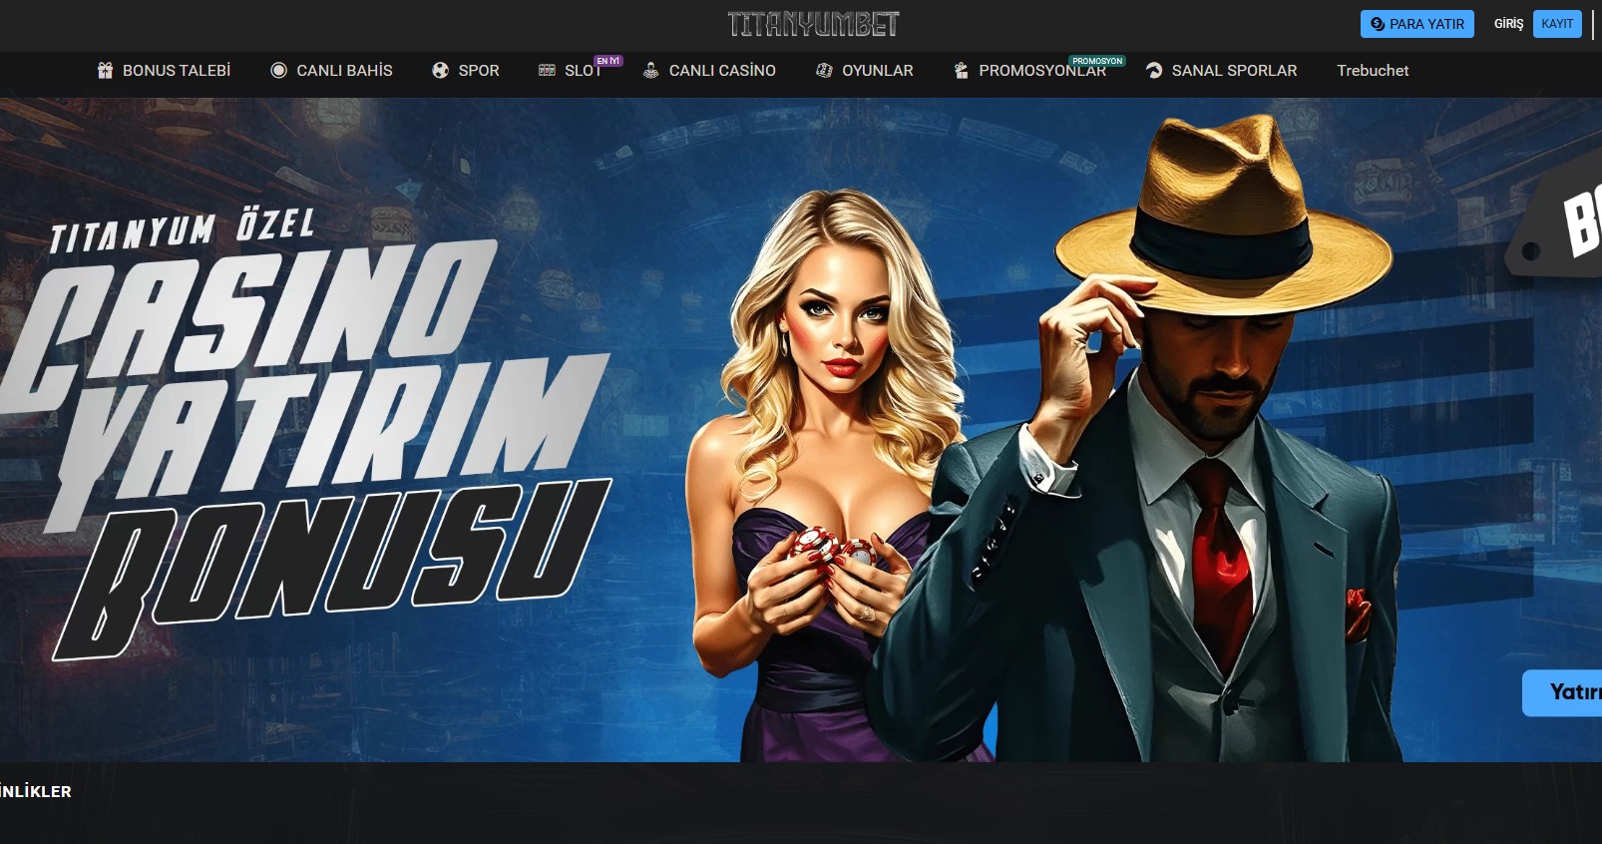Click the Slot machine icon
This screenshot has width=1602, height=844.
tap(547, 71)
